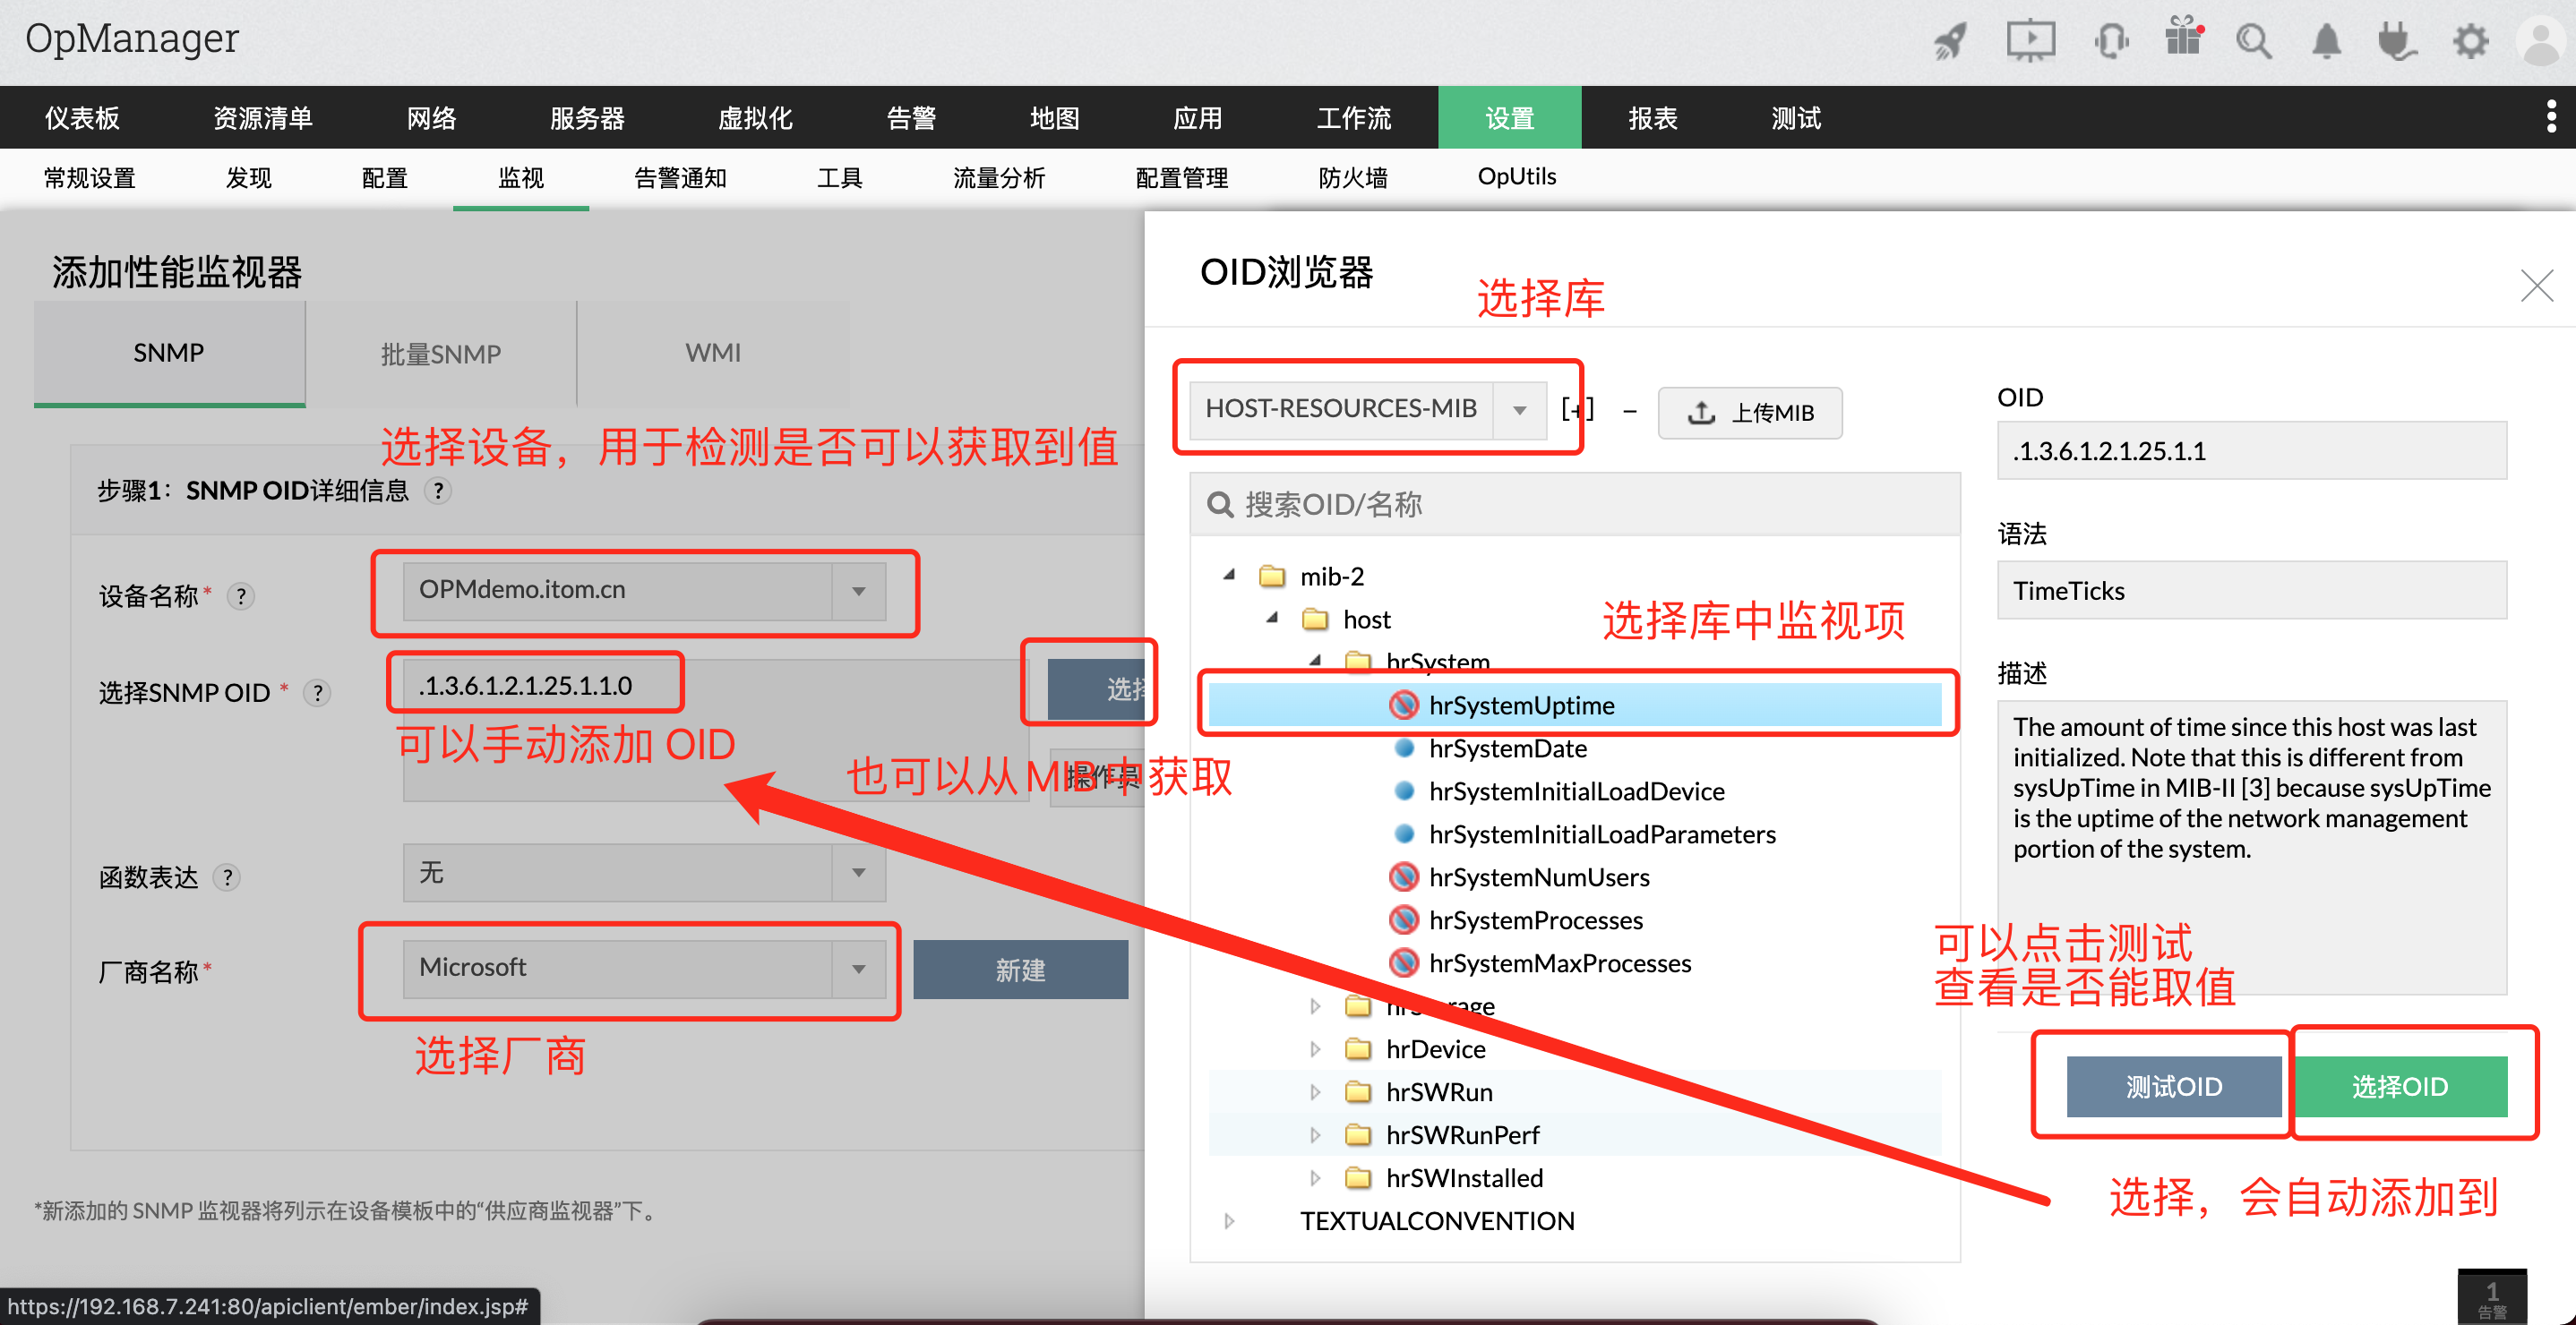The height and width of the screenshot is (1325, 2576).
Task: Click the 测试OID button
Action: [2173, 1086]
